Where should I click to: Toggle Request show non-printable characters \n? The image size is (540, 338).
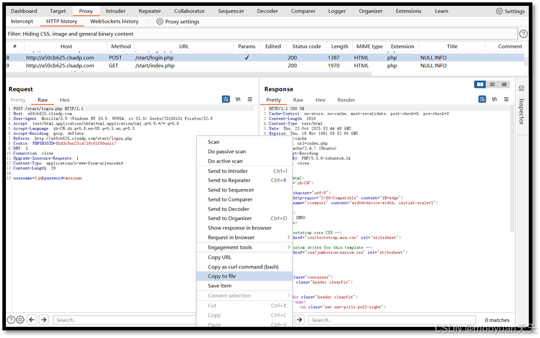[238, 100]
